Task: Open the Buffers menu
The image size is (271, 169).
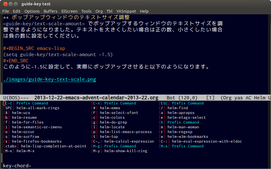Action: [x=50, y=11]
